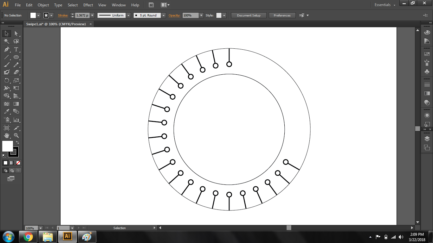Open the Window menu
The height and width of the screenshot is (243, 433).
[119, 5]
